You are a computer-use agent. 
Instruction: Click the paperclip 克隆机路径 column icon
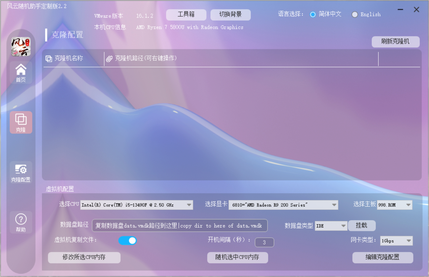coord(110,59)
